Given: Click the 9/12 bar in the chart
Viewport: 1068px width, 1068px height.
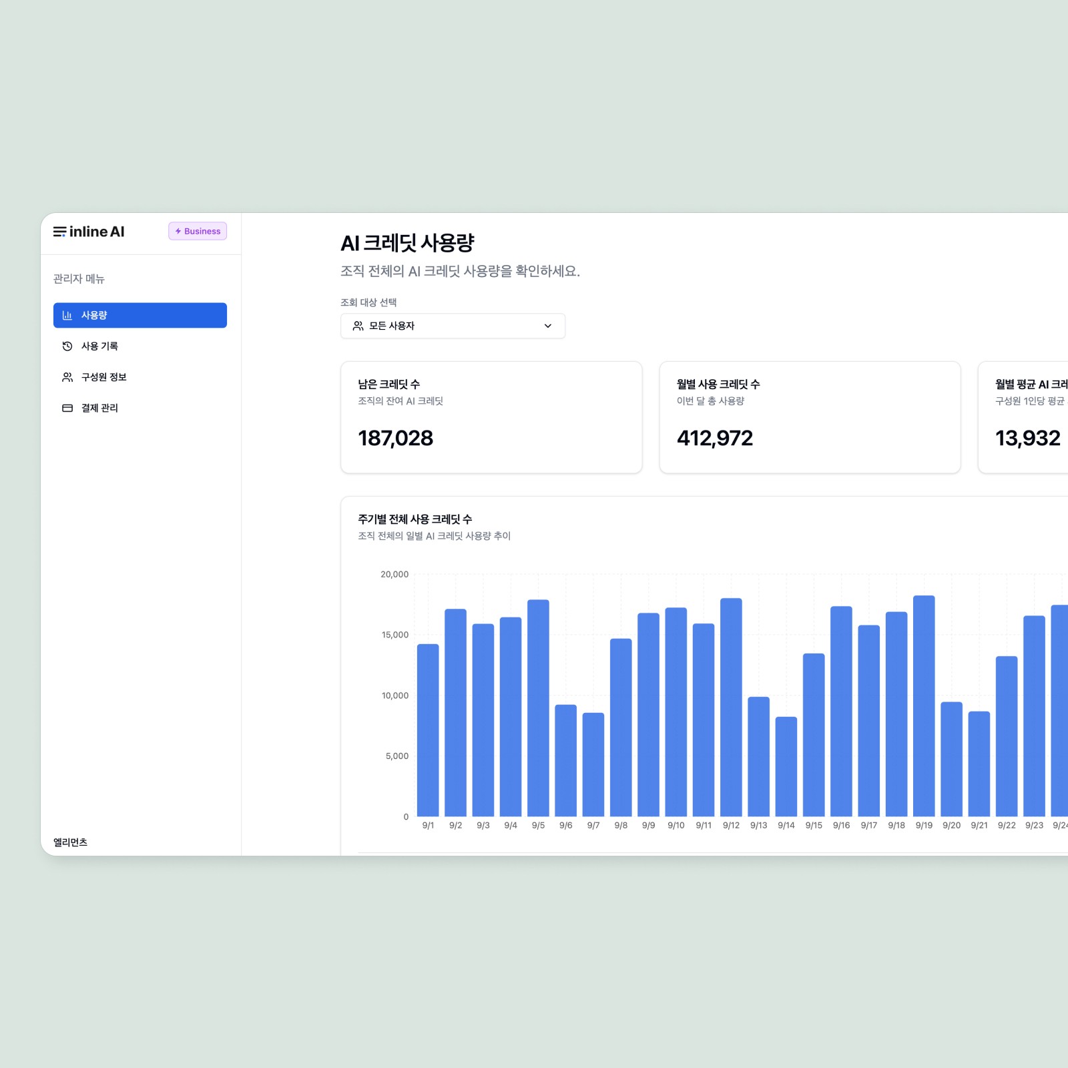Looking at the screenshot, I should [731, 708].
